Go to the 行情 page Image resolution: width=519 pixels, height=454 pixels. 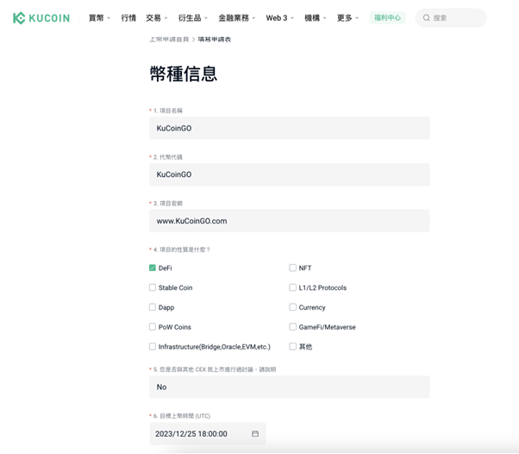(x=128, y=18)
